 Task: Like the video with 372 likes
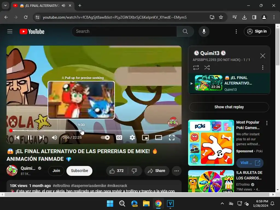tap(117, 171)
